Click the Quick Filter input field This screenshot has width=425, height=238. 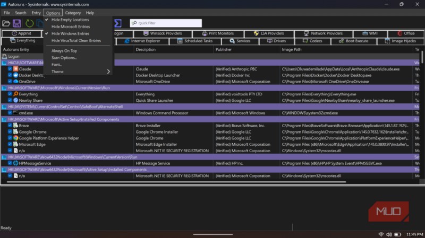pos(166,23)
